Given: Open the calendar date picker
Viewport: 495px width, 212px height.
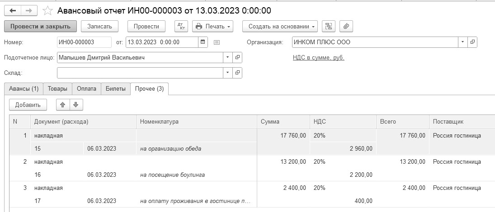Looking at the screenshot, I should [203, 42].
